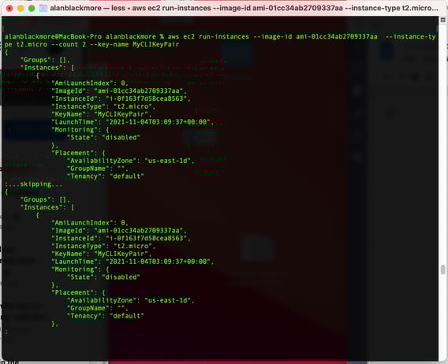Click the vertical scrollbar thumb
This screenshot has width=448, height=364.
(x=442, y=269)
